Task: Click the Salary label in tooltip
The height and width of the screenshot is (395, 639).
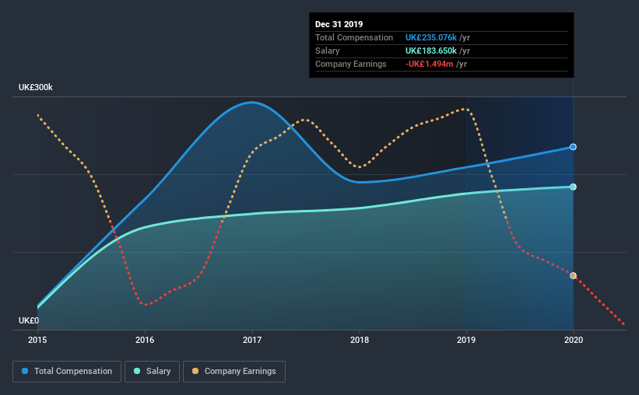Action: 327,51
